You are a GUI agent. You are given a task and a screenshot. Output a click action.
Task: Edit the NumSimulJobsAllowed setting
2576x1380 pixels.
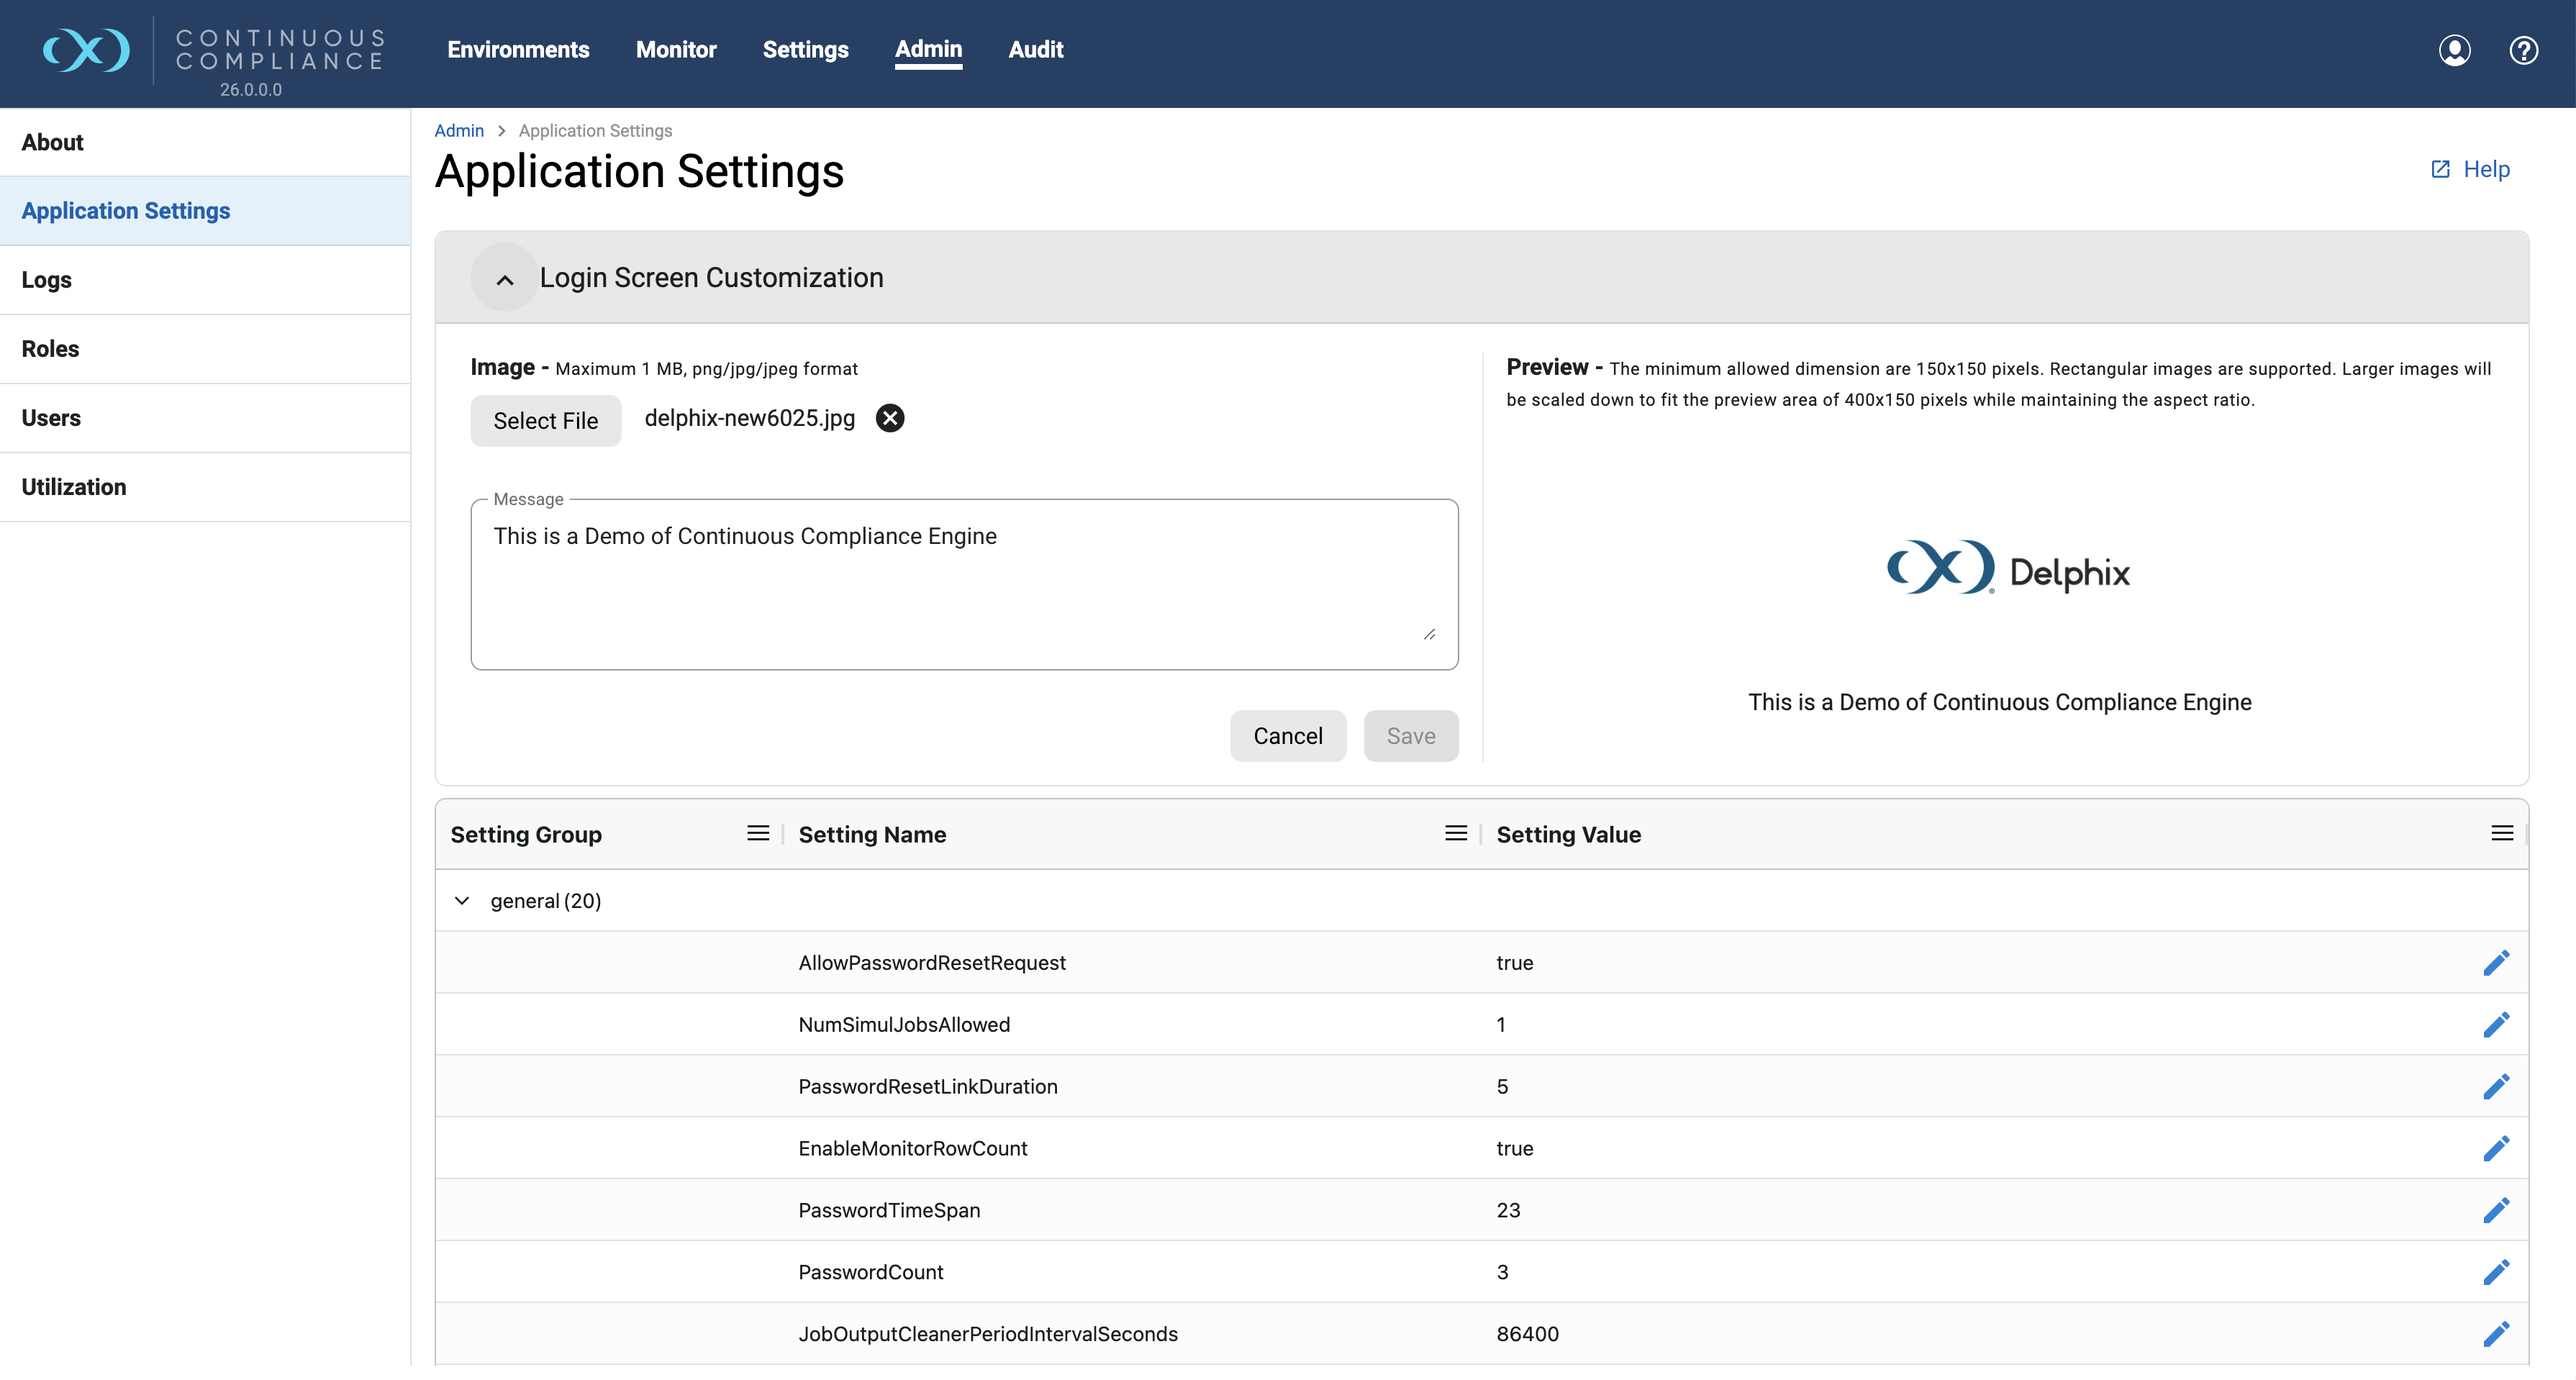pyautogui.click(x=2496, y=1024)
